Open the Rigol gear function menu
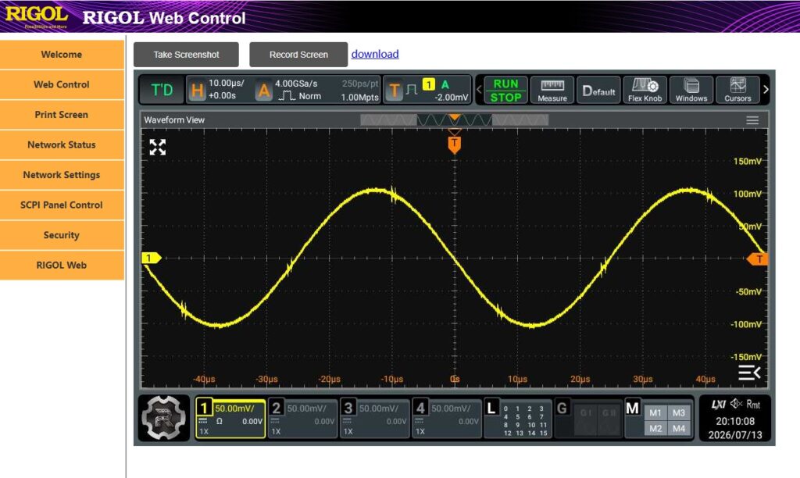 164,418
